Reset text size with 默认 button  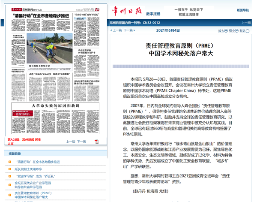pos(243,30)
